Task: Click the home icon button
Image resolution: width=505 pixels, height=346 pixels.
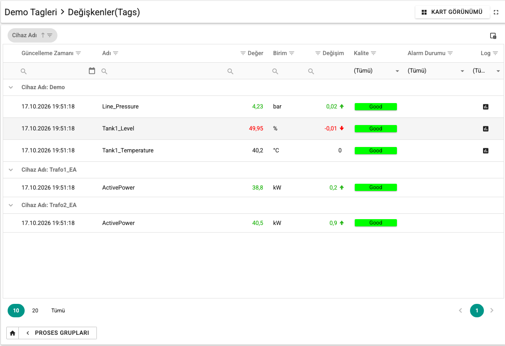Action: pos(13,333)
